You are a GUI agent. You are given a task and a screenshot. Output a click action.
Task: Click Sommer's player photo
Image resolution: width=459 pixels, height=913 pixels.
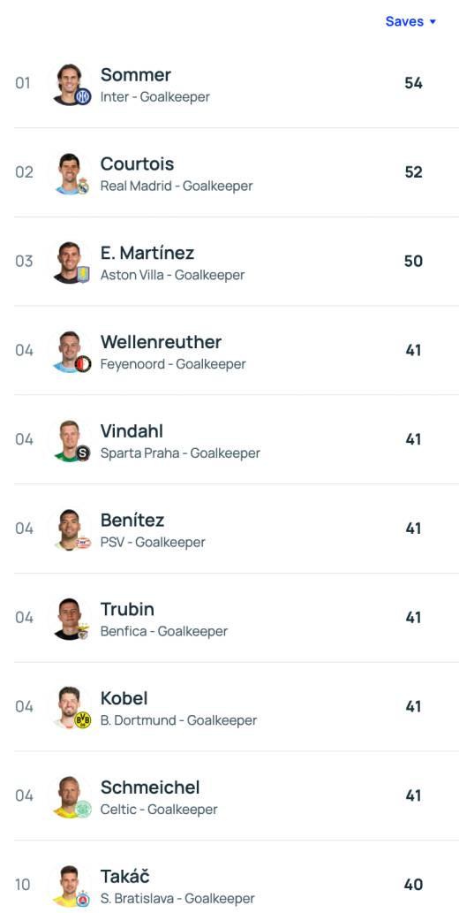[70, 85]
